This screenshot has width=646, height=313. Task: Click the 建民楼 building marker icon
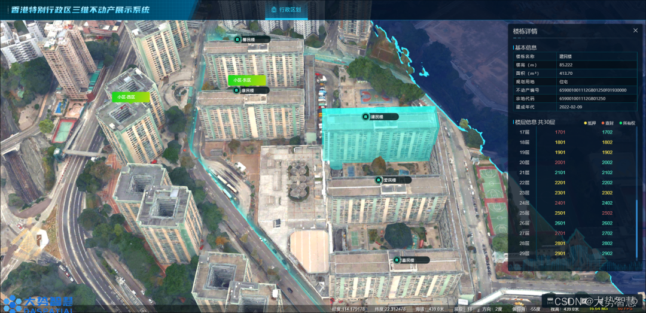coord(365,117)
